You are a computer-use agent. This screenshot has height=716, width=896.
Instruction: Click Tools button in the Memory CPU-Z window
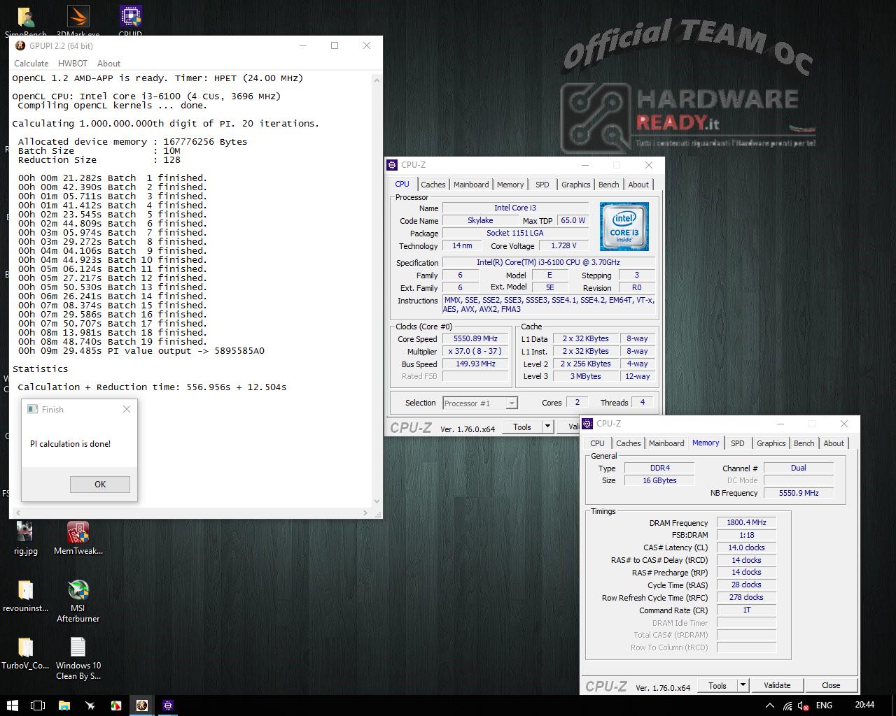click(717, 685)
